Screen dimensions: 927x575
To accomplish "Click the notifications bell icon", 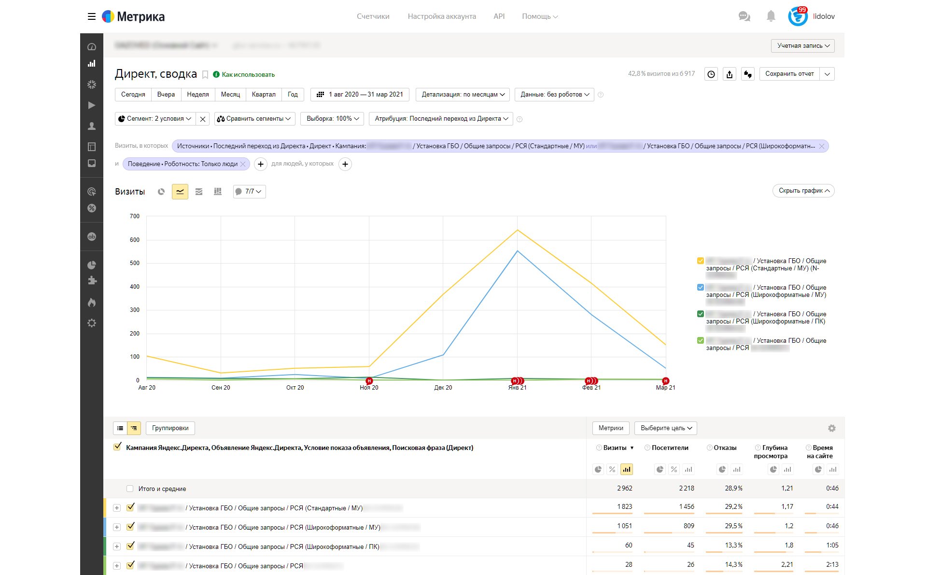I will 771,16.
